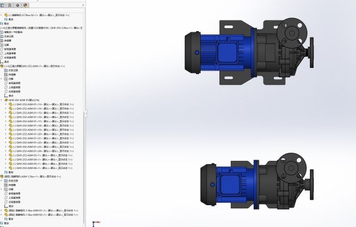Select the lower blue motor pump model
Viewport: 356px width, 227px height.
point(257,181)
